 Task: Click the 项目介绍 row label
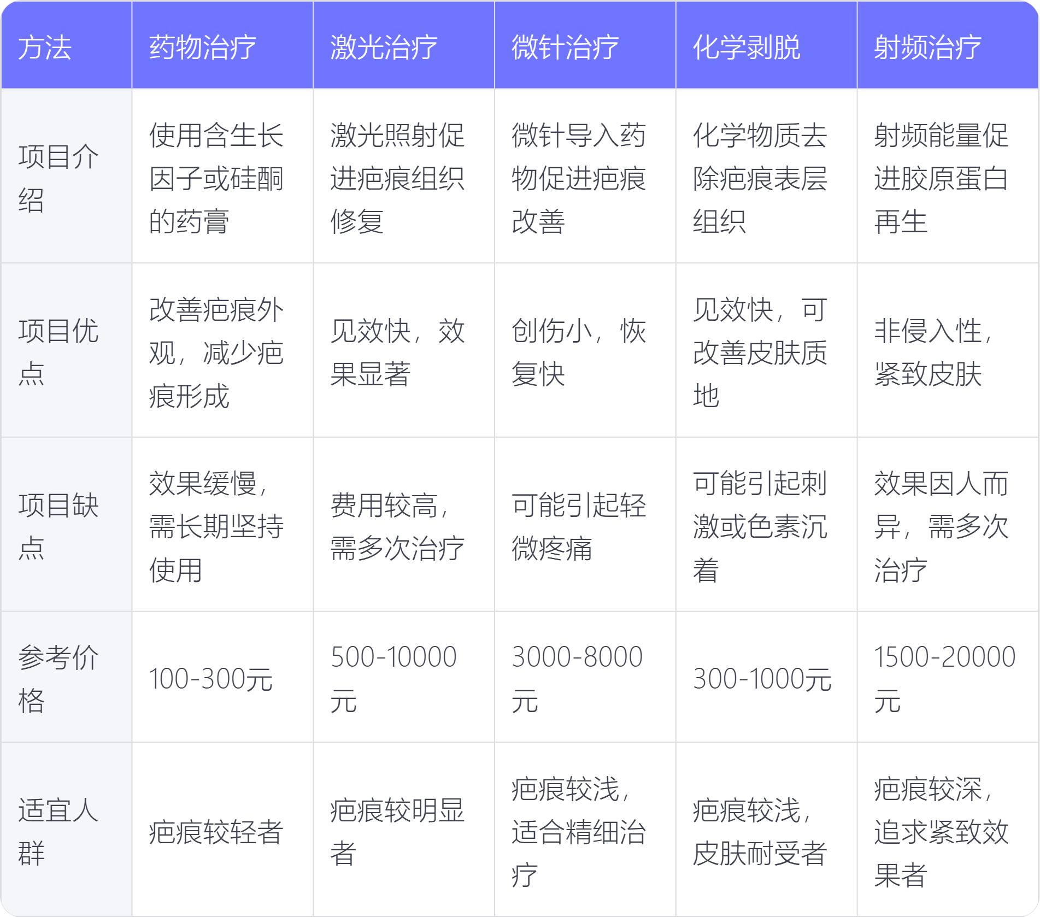[x=58, y=178]
